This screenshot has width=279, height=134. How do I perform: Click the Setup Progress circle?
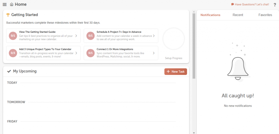[174, 39]
